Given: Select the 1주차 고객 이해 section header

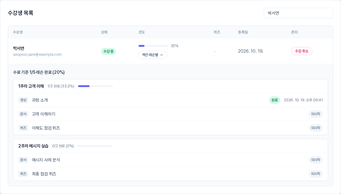Looking at the screenshot, I should tap(170, 86).
